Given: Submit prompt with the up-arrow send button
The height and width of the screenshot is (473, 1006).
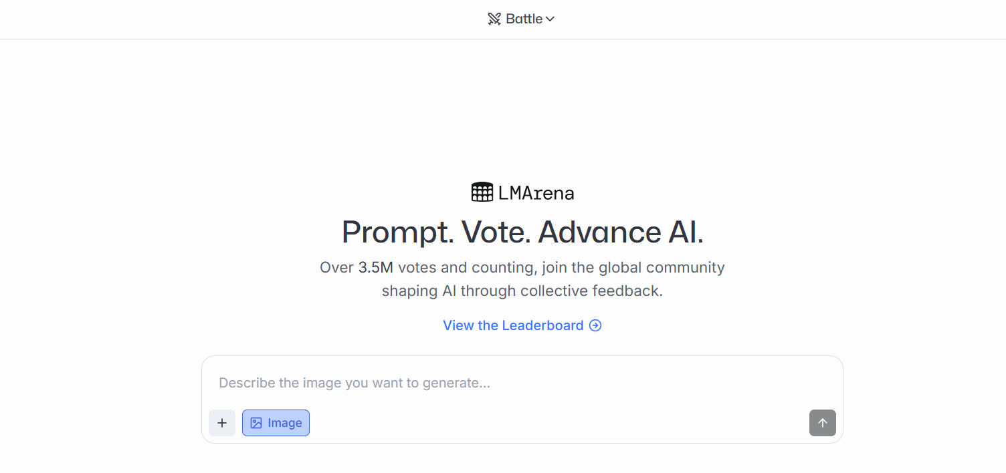Looking at the screenshot, I should 822,423.
